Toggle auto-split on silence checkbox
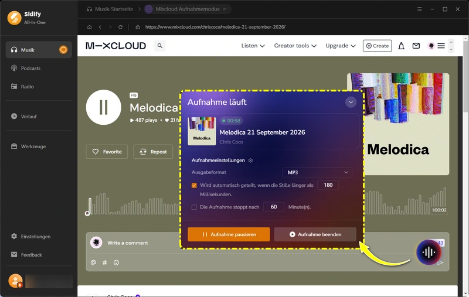 click(194, 185)
